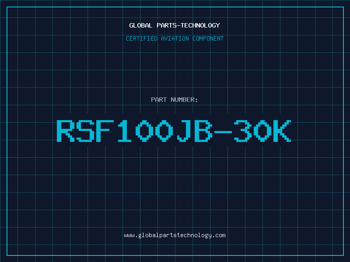Click the letter B in the part number
Image resolution: width=350 pixels, height=262 pixels.
pyautogui.click(x=203, y=131)
